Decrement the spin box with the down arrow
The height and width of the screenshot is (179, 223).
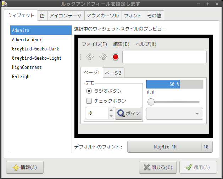(x=111, y=116)
